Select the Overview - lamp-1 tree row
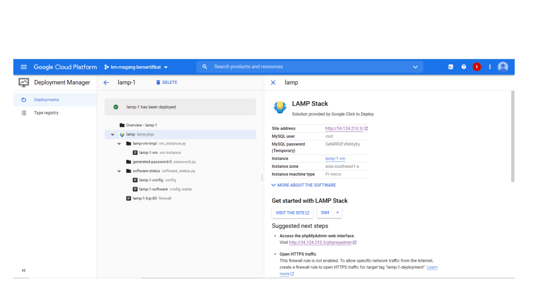 click(180, 125)
